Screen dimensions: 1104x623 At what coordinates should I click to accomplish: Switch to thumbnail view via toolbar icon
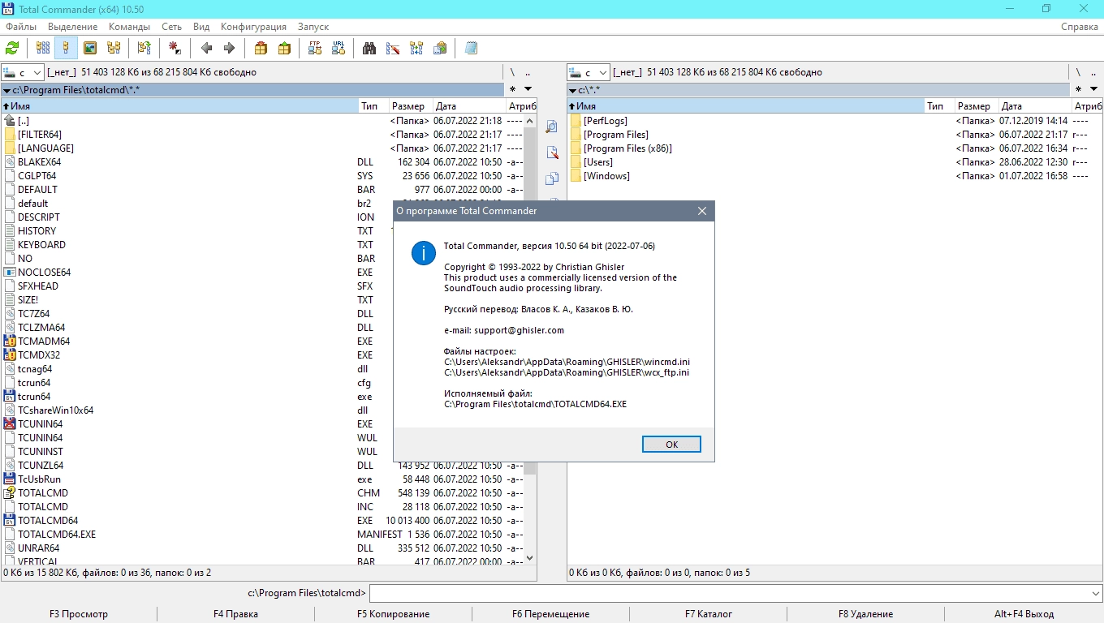pyautogui.click(x=90, y=48)
